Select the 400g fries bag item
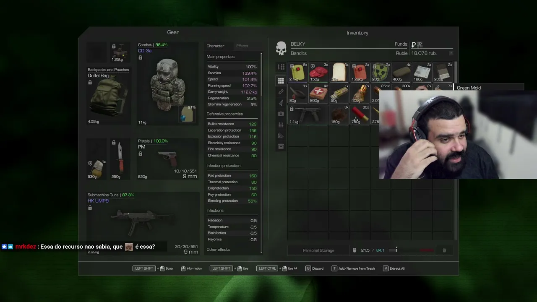Screen dimensions: 537x302 pyautogui.click(x=360, y=93)
